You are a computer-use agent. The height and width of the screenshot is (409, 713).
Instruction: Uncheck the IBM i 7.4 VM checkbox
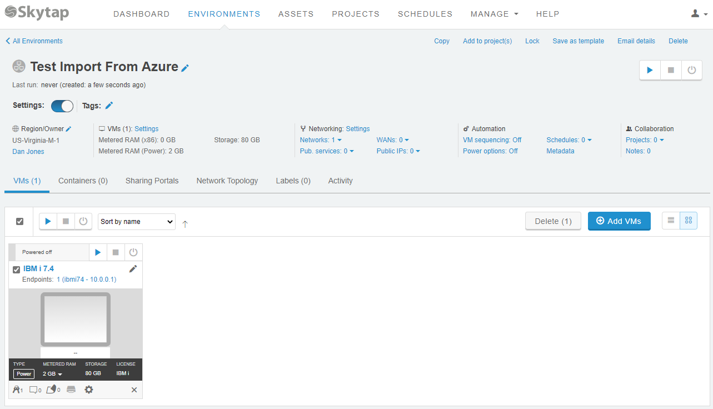pyautogui.click(x=16, y=269)
